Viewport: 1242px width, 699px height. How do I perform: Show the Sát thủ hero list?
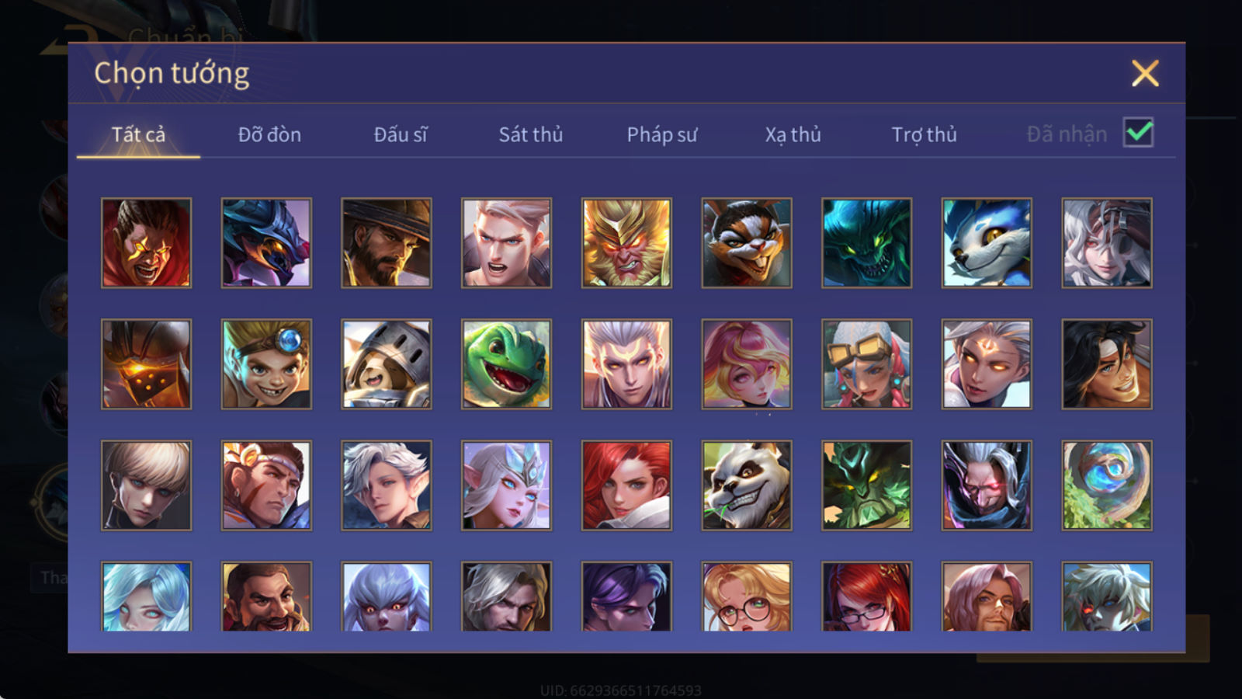[x=530, y=134]
